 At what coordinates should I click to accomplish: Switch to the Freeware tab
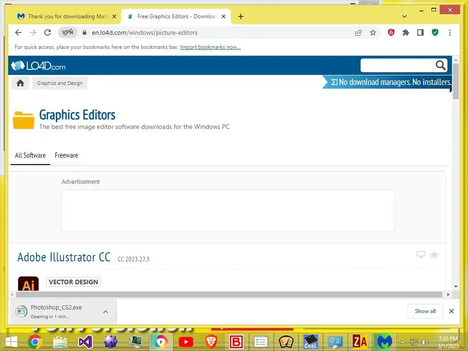pyautogui.click(x=66, y=155)
